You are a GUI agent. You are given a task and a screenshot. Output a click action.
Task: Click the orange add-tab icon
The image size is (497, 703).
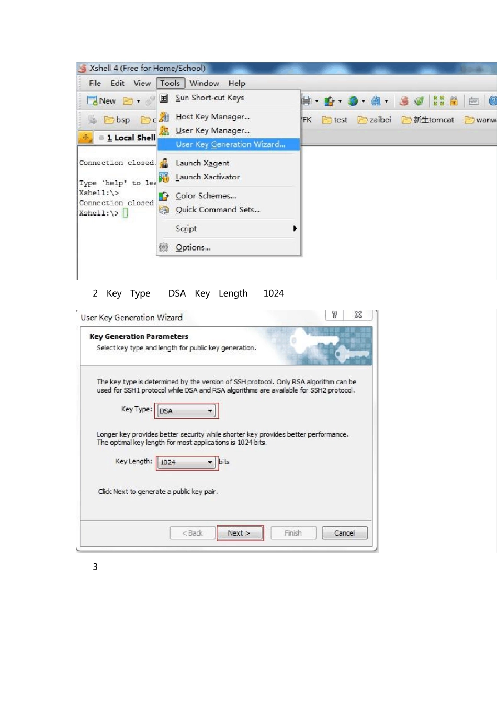(85, 137)
